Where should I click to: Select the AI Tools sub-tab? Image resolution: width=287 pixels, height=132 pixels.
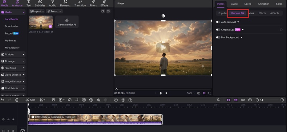pyautogui.click(x=274, y=13)
